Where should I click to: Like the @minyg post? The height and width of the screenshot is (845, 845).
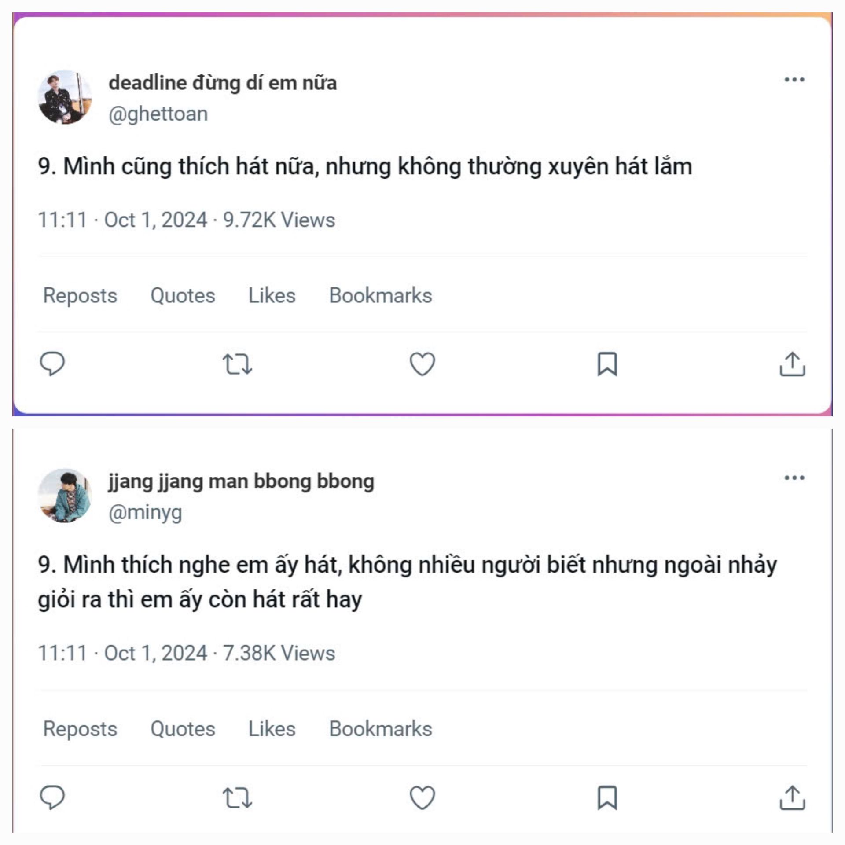pyautogui.click(x=422, y=797)
